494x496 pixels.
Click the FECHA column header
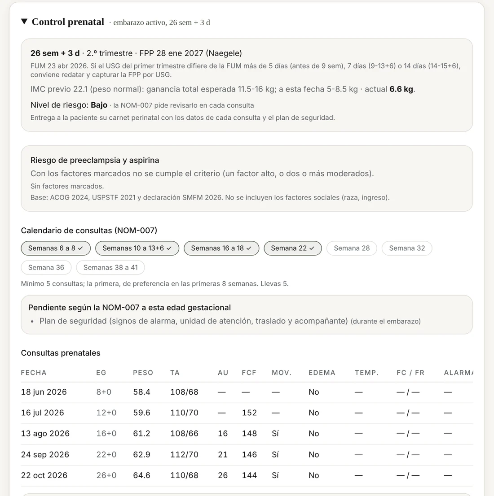(x=34, y=373)
